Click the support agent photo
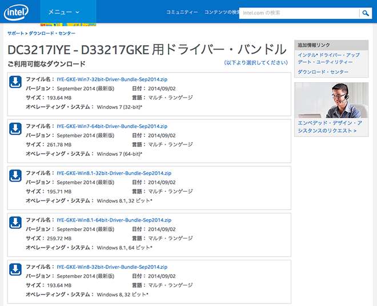Image resolution: width=377 pixels, height=306 pixels. point(331,100)
